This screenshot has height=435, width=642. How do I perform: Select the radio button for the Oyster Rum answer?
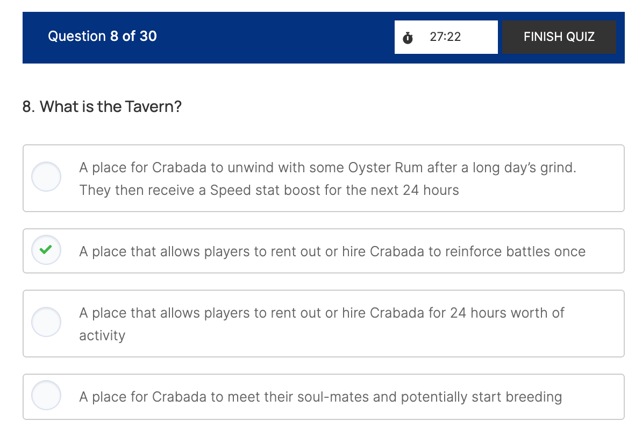coord(46,177)
